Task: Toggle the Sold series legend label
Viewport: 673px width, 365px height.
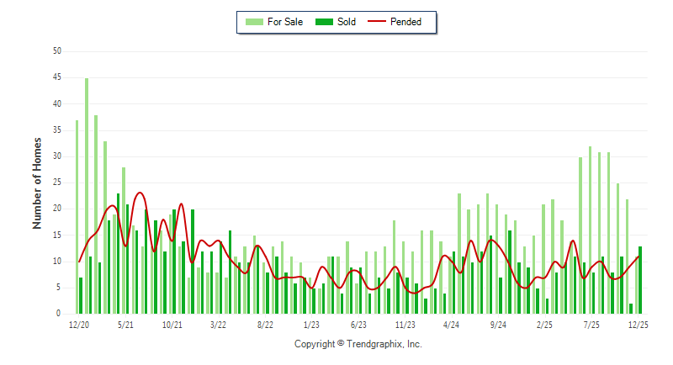Action: 347,22
